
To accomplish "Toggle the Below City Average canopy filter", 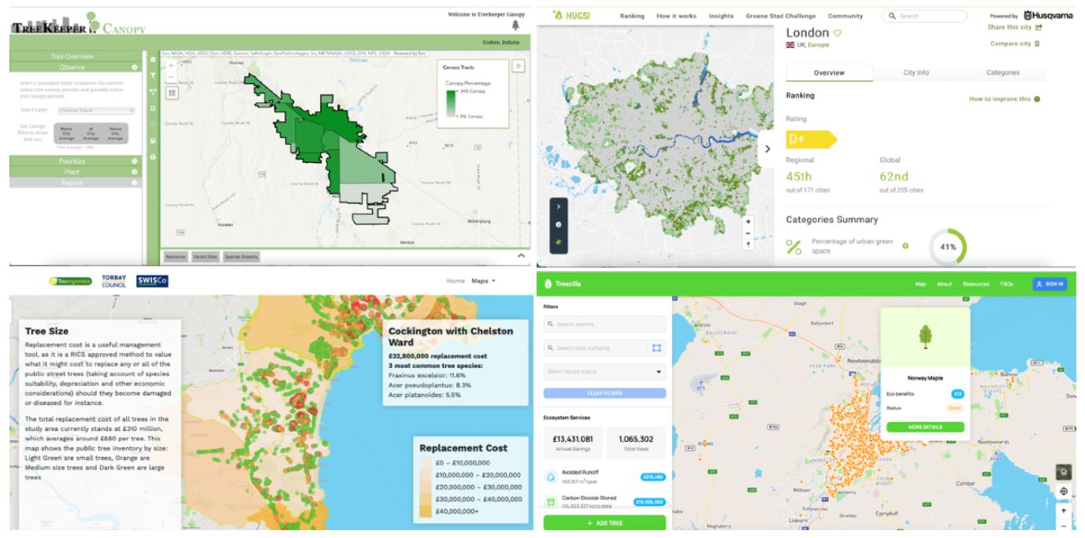I will click(66, 134).
